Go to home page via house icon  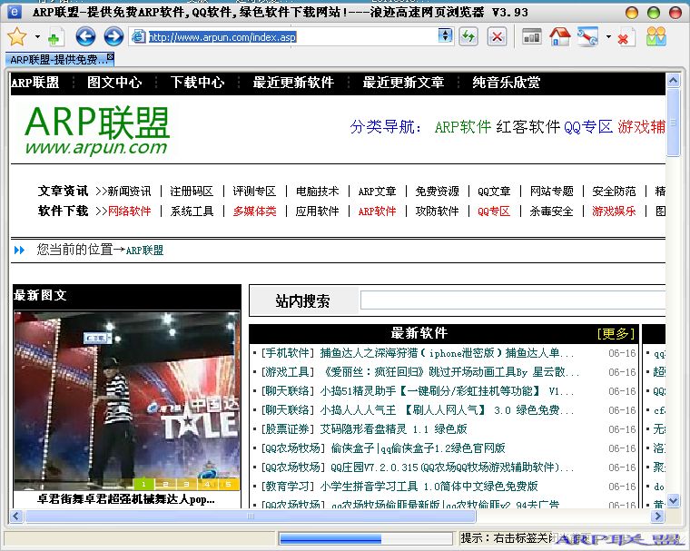coord(560,36)
